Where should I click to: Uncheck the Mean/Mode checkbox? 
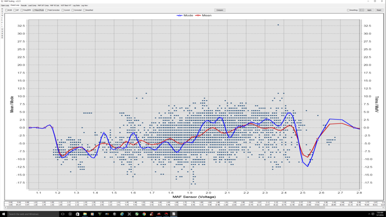point(34,10)
